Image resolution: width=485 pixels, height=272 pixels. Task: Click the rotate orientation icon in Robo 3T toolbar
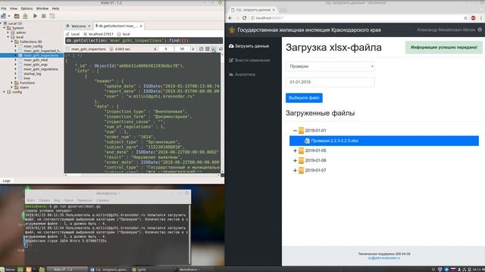pos(52,16)
